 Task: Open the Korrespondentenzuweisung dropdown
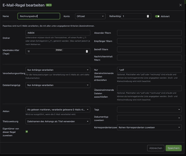click(149, 128)
